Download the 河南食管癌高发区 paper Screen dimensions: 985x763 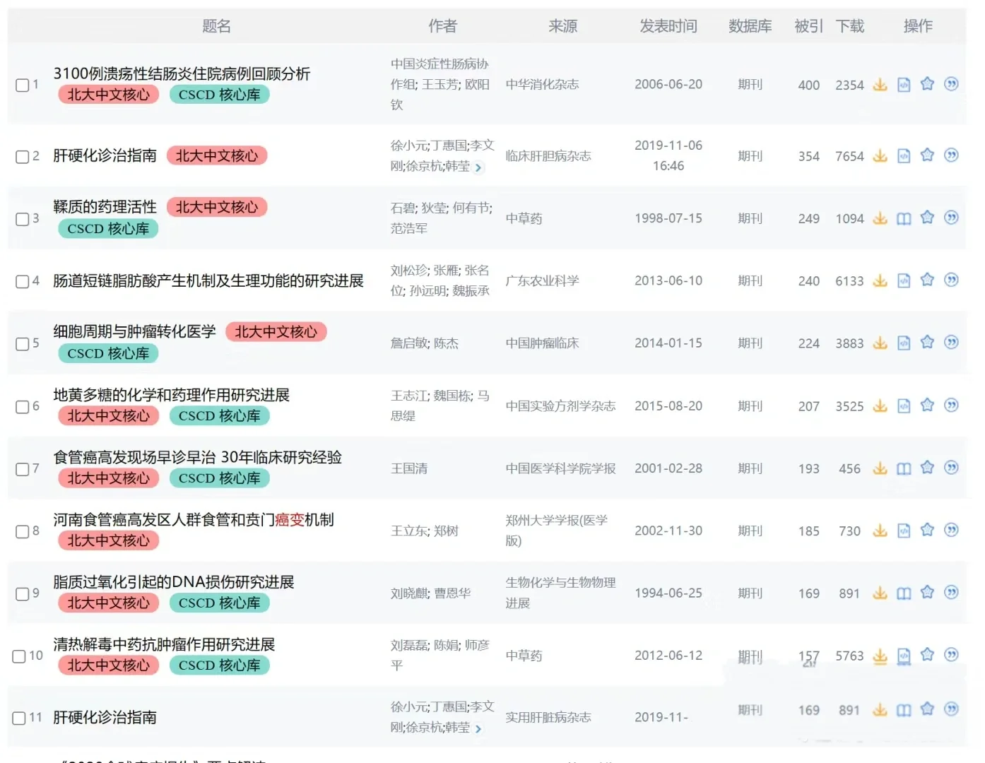pos(880,530)
